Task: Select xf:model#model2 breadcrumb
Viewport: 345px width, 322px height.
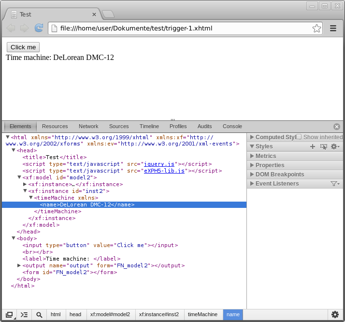Action: [x=110, y=315]
